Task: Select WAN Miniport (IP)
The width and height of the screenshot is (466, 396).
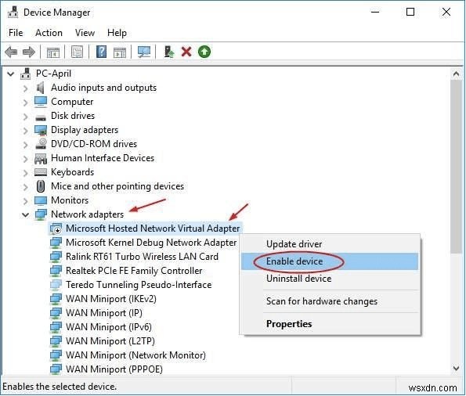Action: [103, 313]
